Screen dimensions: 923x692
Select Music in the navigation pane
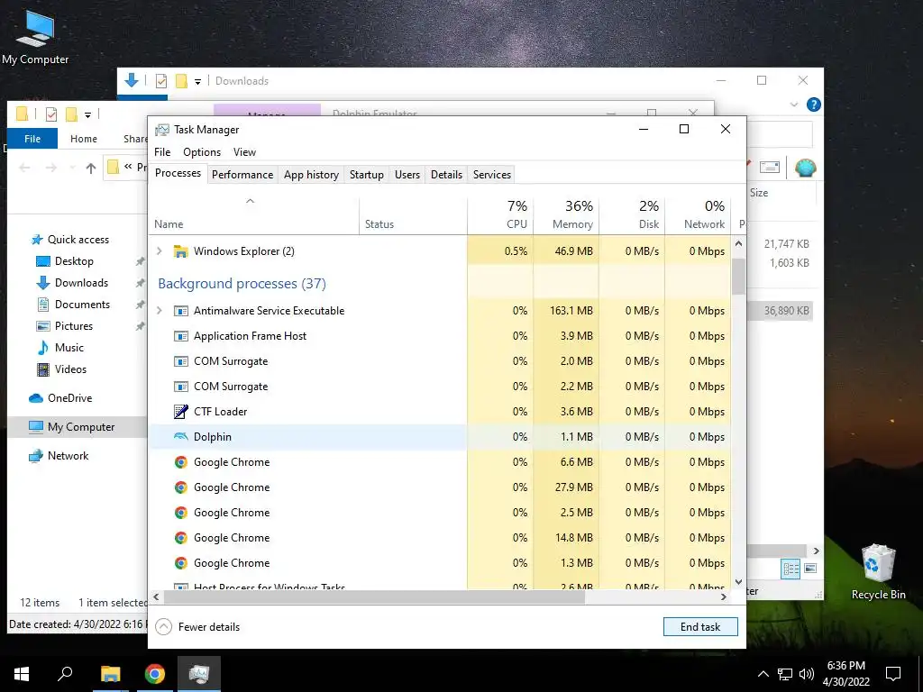[x=69, y=348]
